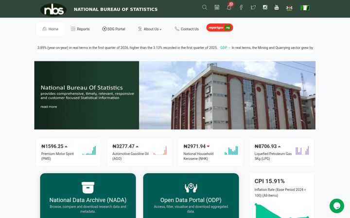350x218 pixels.
Task: Click the National Data Archive box icon
Action: 88,187
